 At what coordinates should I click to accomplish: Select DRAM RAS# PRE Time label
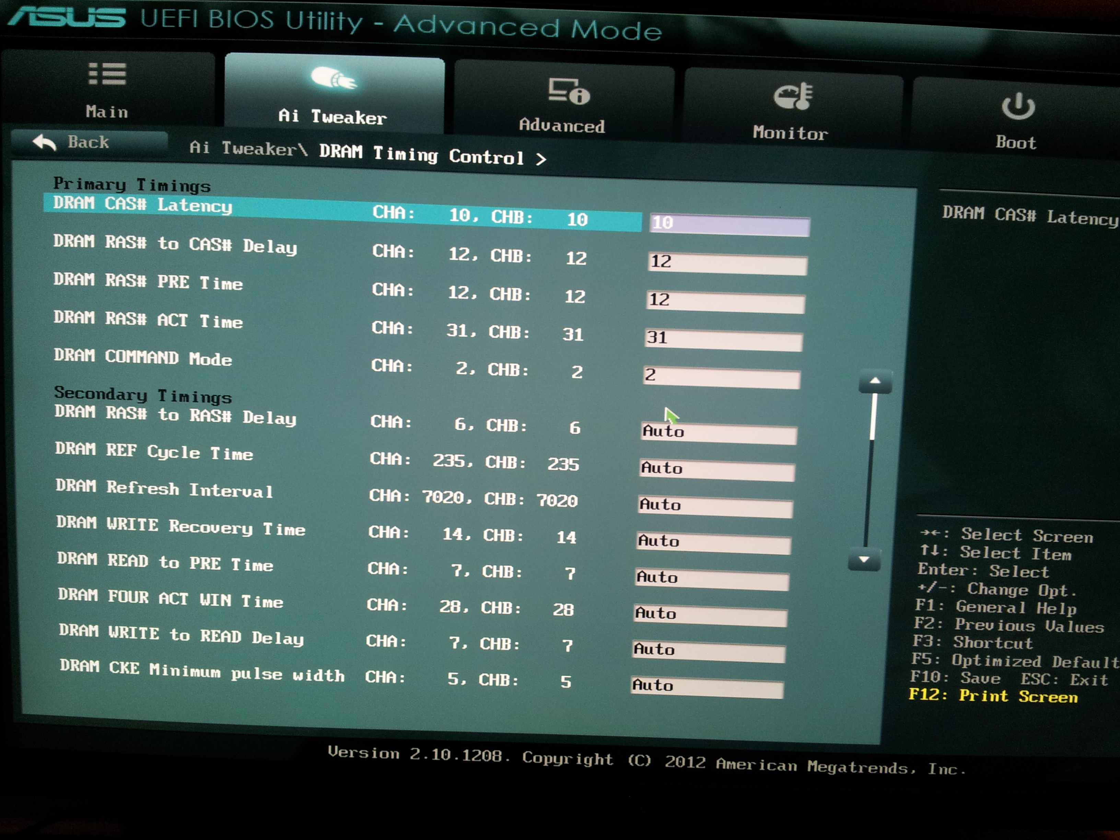(x=148, y=281)
